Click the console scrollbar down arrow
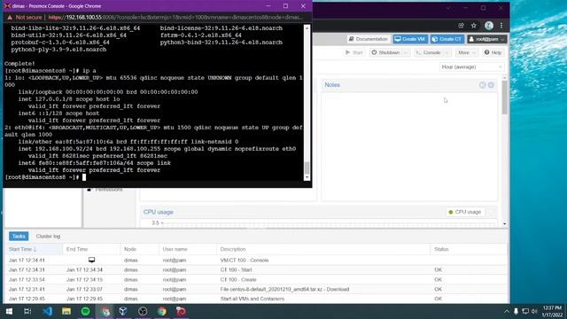 pos(307,177)
